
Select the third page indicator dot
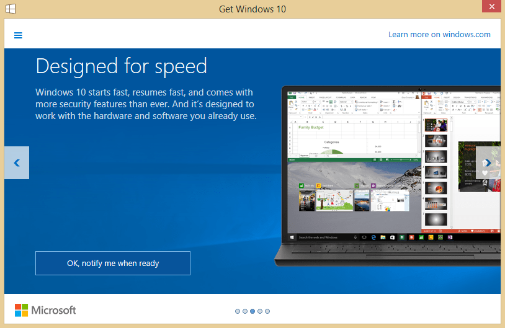253,311
